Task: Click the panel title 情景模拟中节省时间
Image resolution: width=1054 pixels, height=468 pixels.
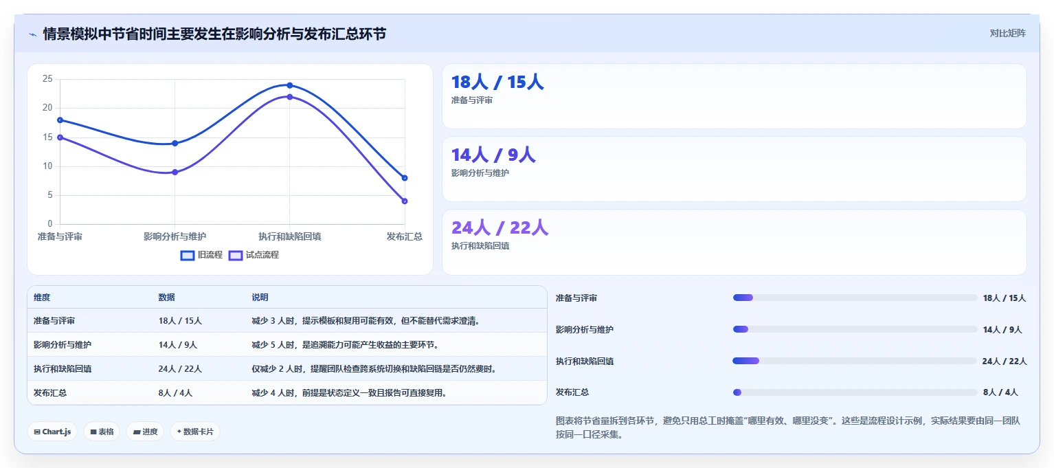Action: [x=214, y=34]
